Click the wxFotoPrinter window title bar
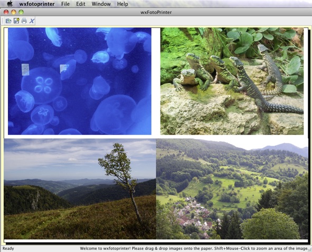The height and width of the screenshot is (252, 312). click(156, 12)
